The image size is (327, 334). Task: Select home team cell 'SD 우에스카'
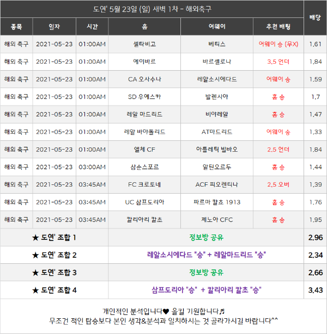point(144,97)
